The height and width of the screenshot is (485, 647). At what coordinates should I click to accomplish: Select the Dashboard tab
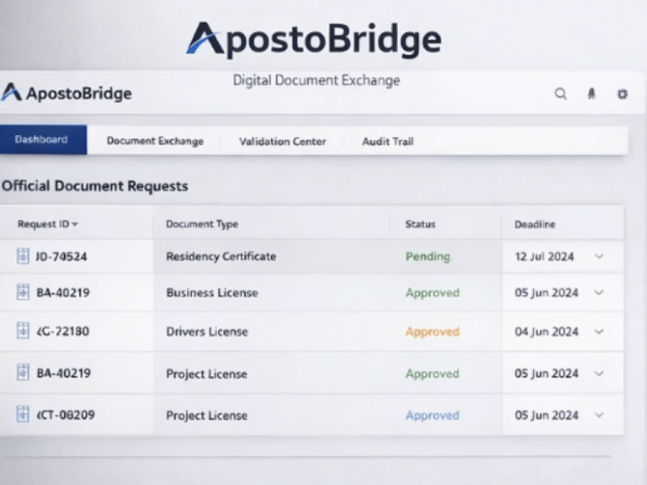point(41,139)
